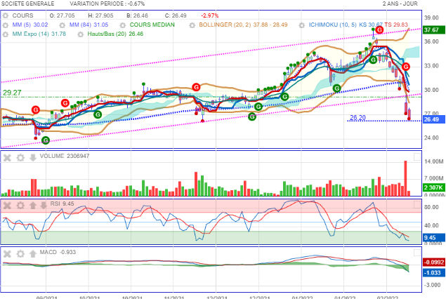Screen dimensions: 446x299
Task: Click the blue 26.49 current price tag
Action: point(433,119)
